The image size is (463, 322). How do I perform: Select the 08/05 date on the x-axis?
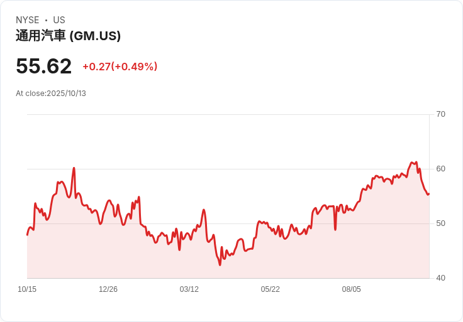352,289
